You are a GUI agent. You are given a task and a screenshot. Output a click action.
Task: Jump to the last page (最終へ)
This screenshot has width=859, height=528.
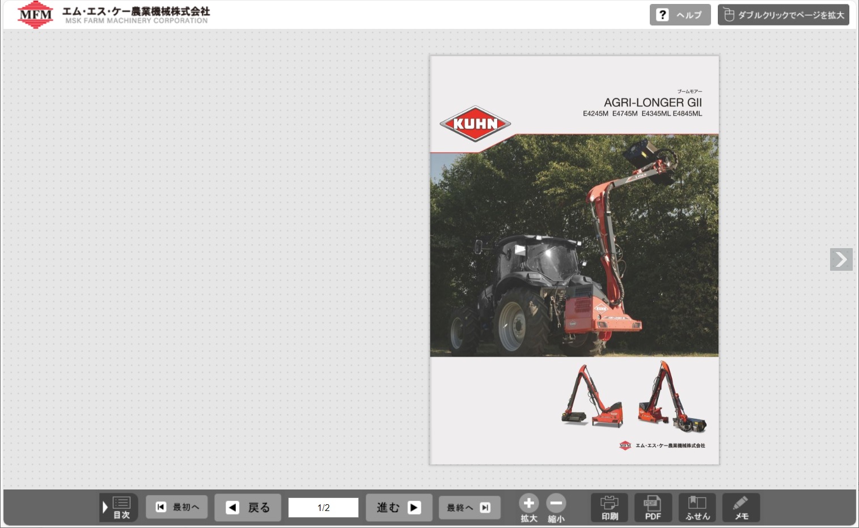[469, 508]
